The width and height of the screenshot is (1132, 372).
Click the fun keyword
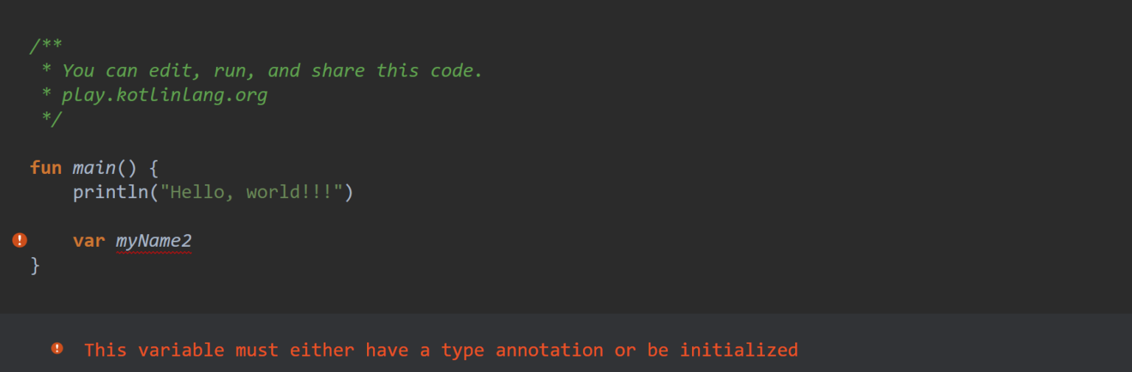pos(46,168)
